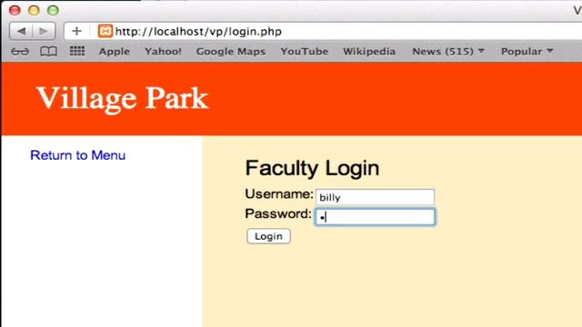Focus the Password input field
The width and height of the screenshot is (582, 327).
[375, 216]
